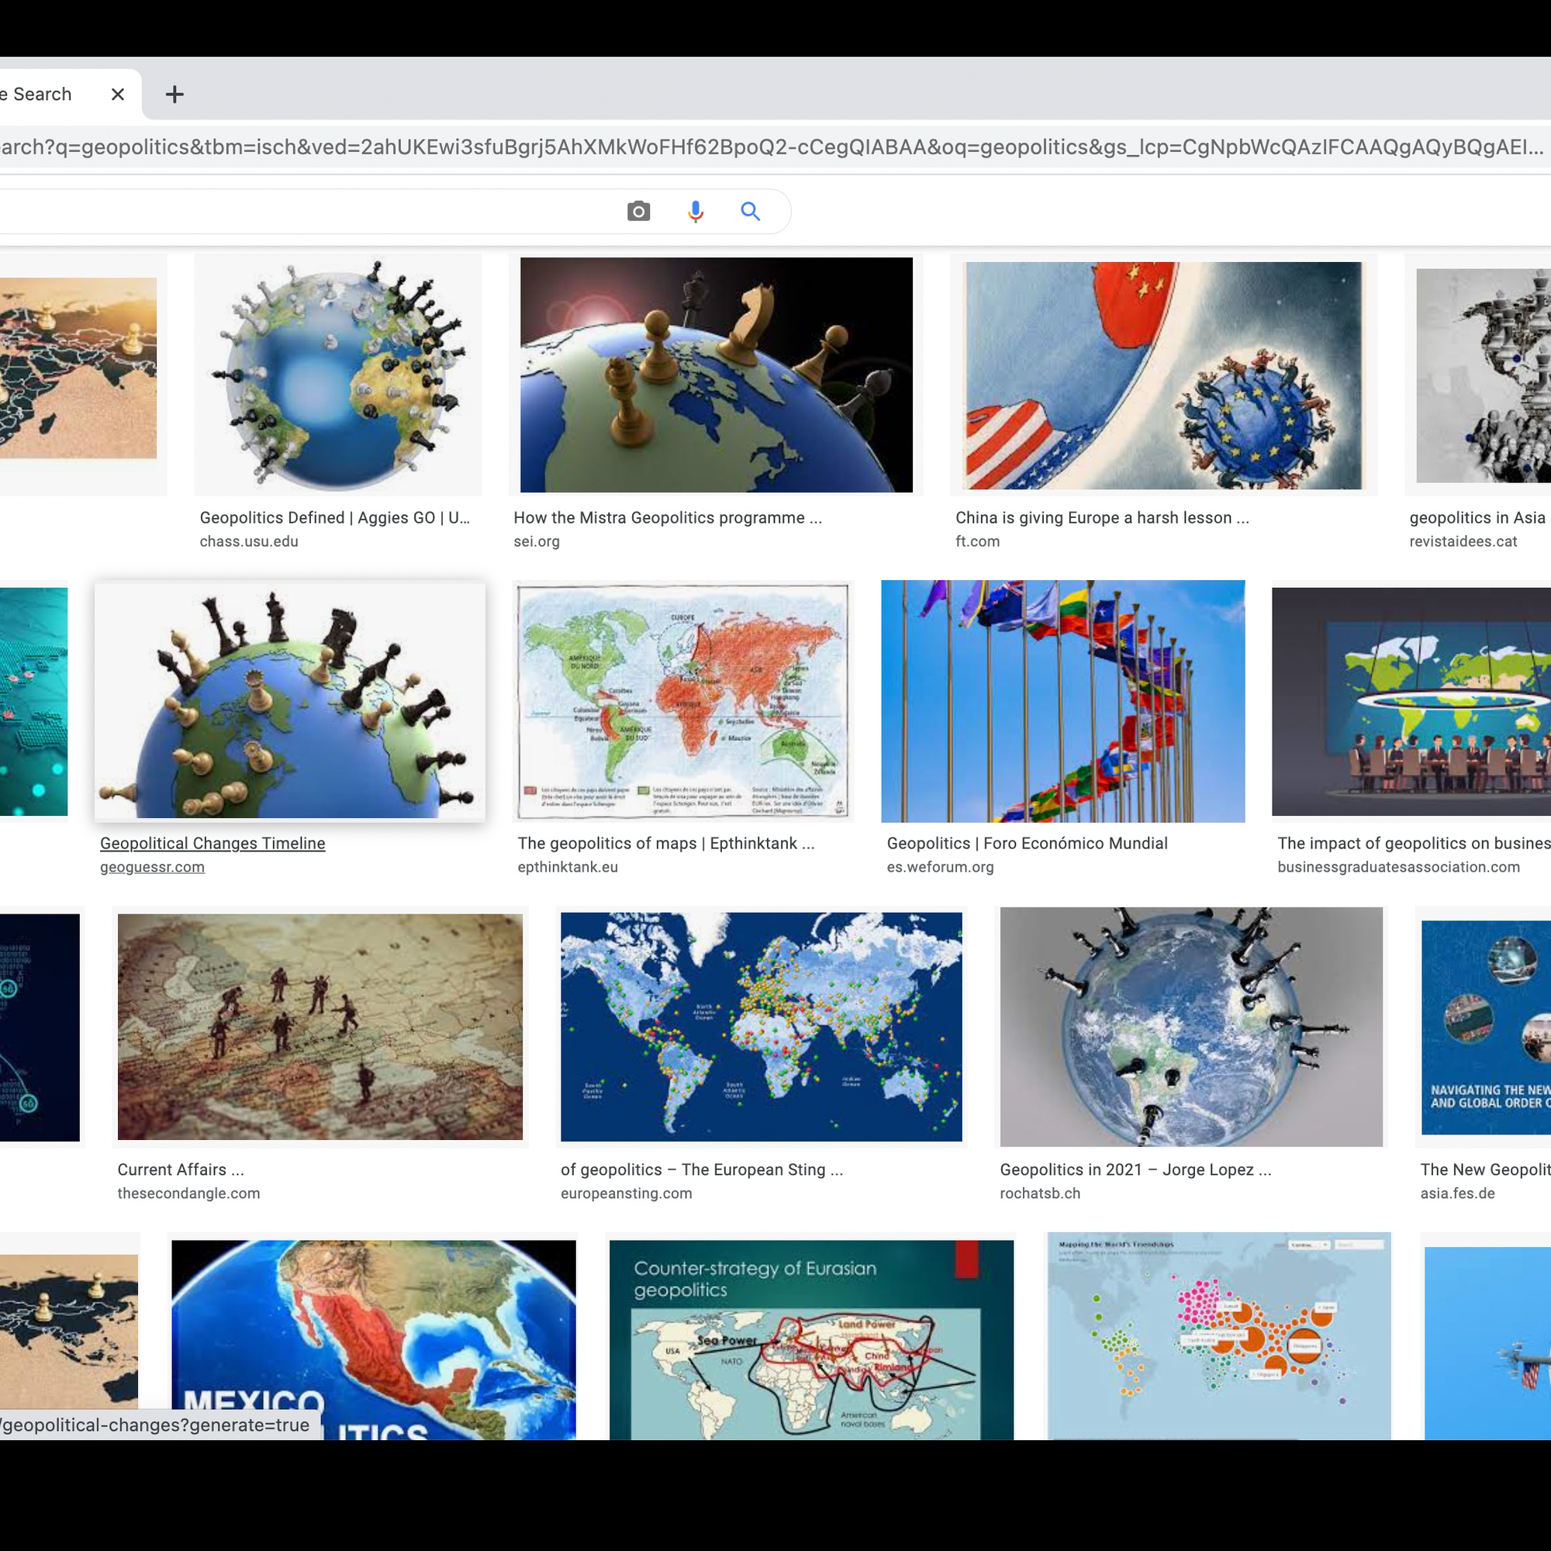1551x1551 pixels.
Task: Open the Counter-strategy of Eurasian geopolitics slide
Action: click(x=812, y=1340)
